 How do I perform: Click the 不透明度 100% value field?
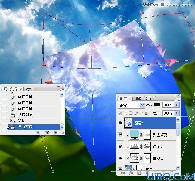tap(169, 105)
